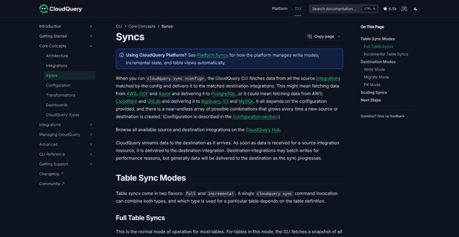
Task: Click Question? Give us feedback link
Action: [384, 116]
